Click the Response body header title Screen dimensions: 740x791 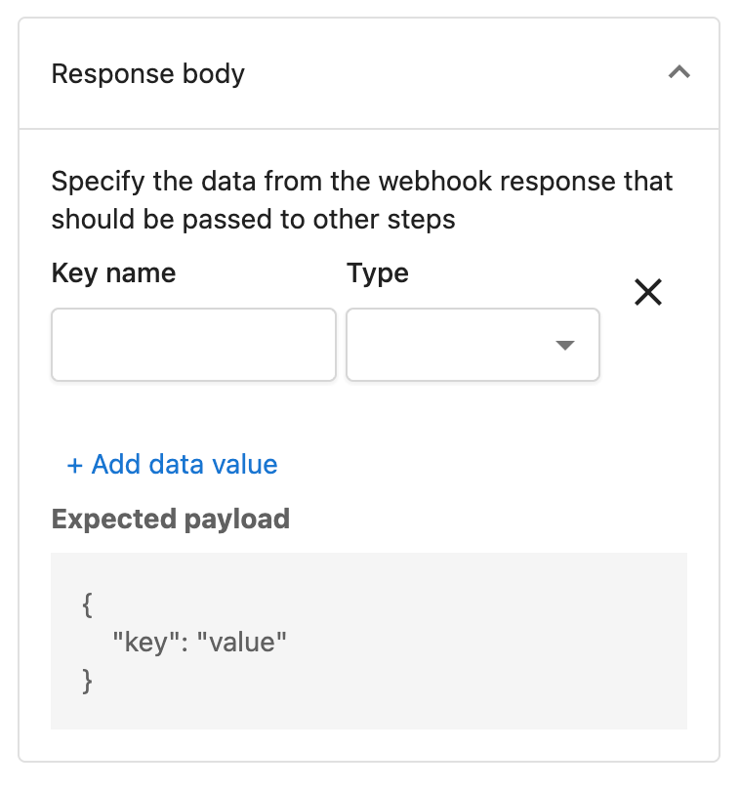(x=147, y=73)
